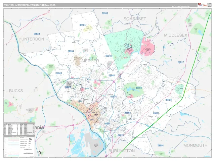Viewport: 215px width, 161px height.
Task: Select the 08648 ZIP code label
Action: point(112,75)
